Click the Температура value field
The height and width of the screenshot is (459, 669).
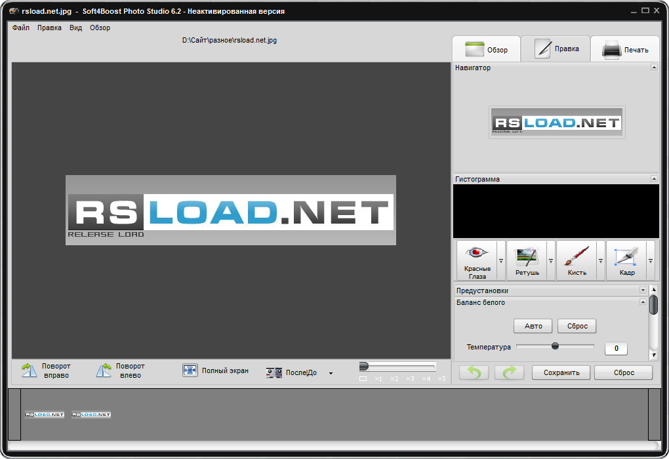click(x=616, y=348)
